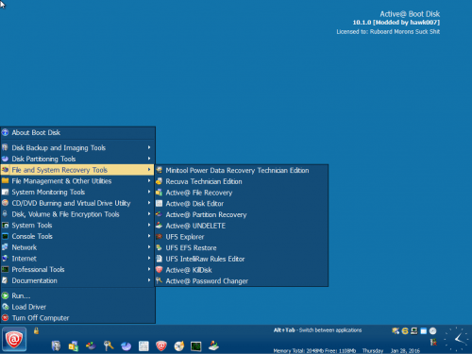Expand the Network submenu arrow
The height and width of the screenshot is (354, 472).
(149, 247)
